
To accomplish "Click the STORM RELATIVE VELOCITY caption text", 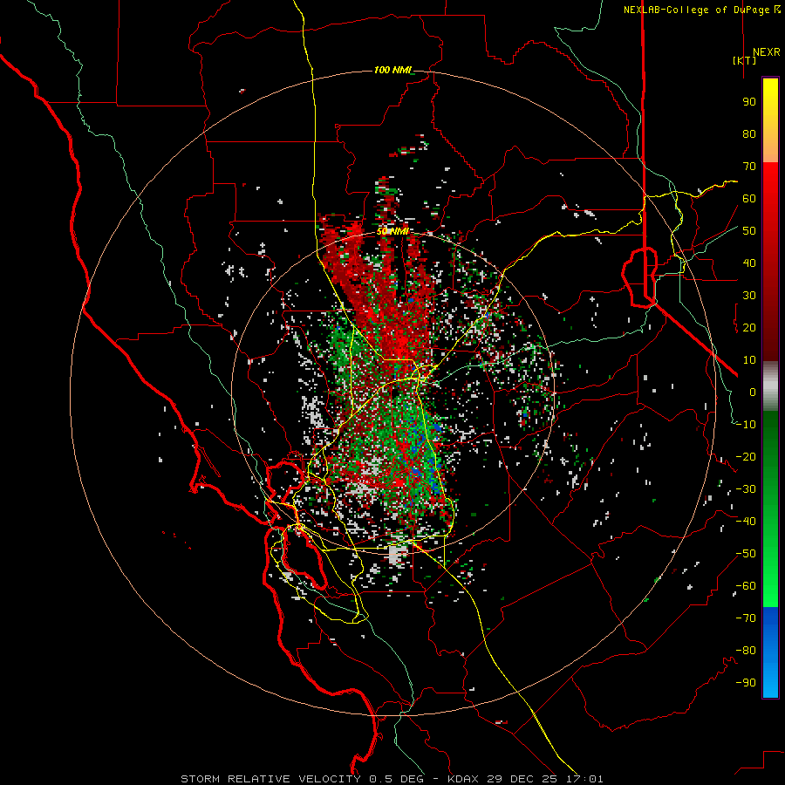I will coord(270,779).
